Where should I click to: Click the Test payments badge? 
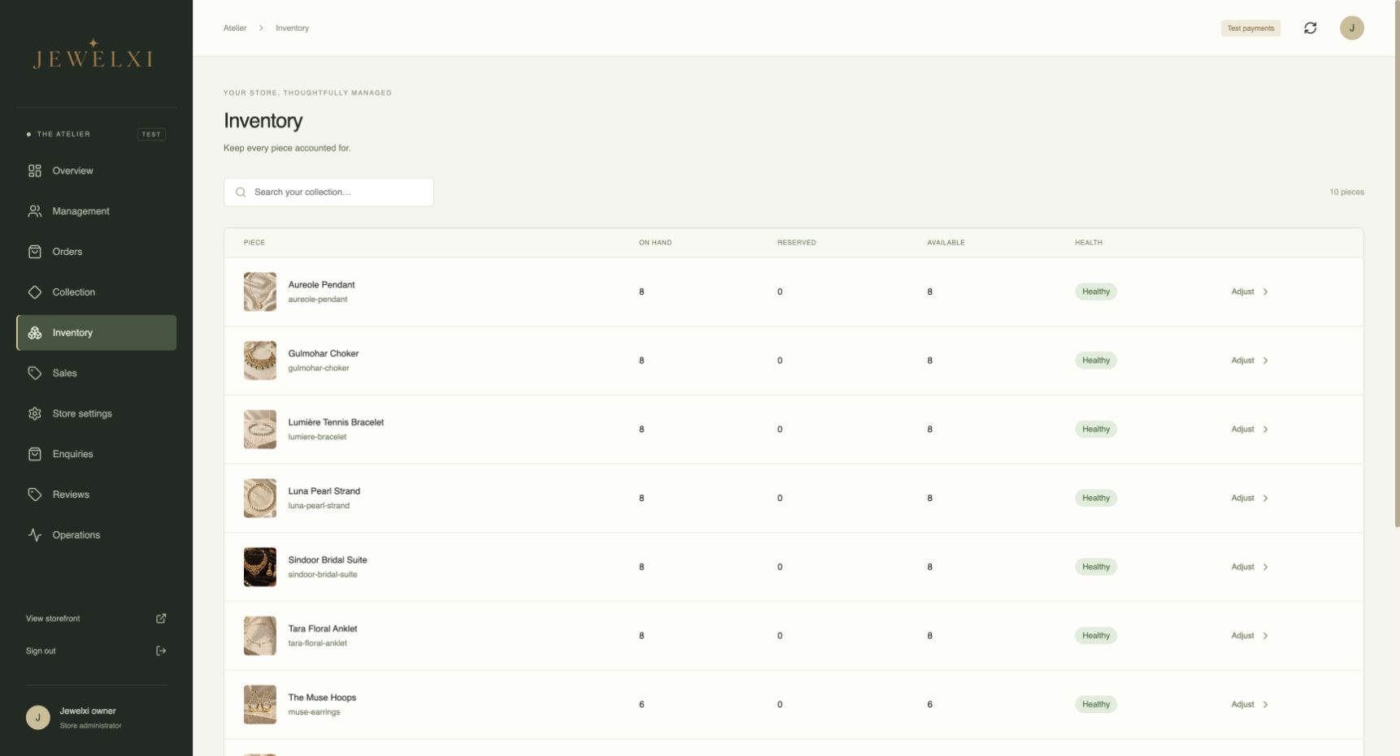(x=1250, y=28)
